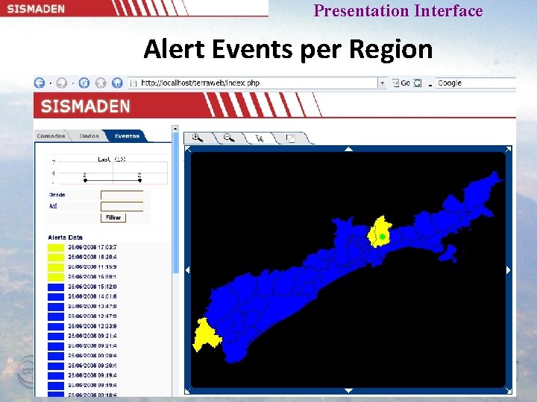The image size is (537, 402).
Task: Click the Desde date input field
Action: point(122,195)
